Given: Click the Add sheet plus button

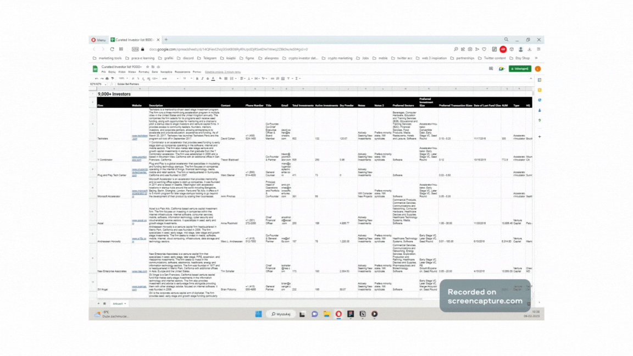Looking at the screenshot, I should [98, 303].
